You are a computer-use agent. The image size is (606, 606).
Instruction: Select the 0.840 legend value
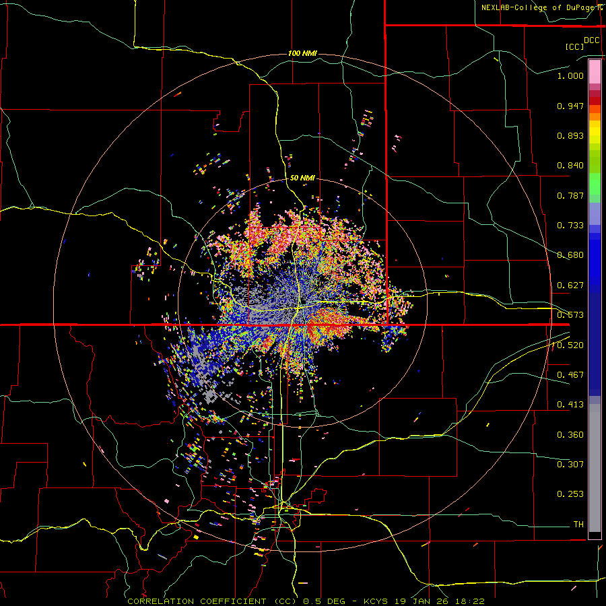tap(570, 166)
